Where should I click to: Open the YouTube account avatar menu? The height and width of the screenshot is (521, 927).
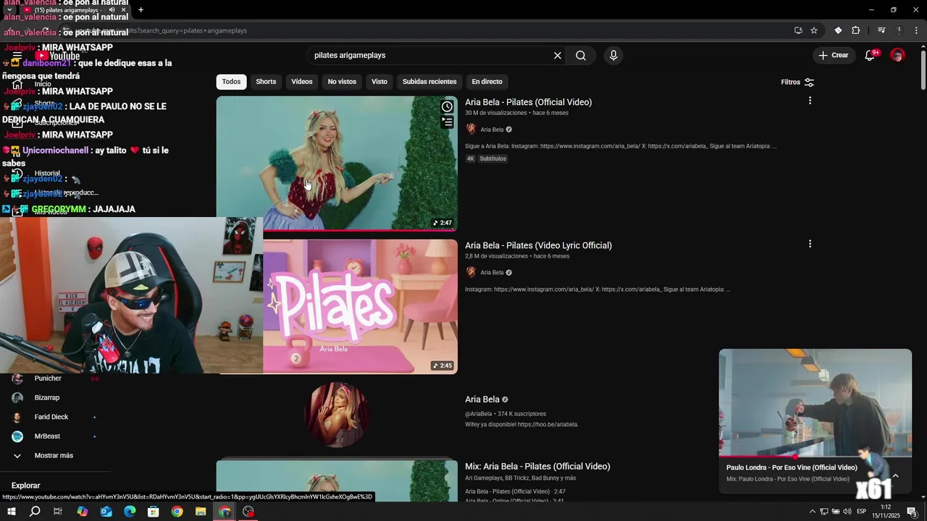point(897,56)
